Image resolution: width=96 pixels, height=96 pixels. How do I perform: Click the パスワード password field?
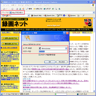[x=53, y=52]
